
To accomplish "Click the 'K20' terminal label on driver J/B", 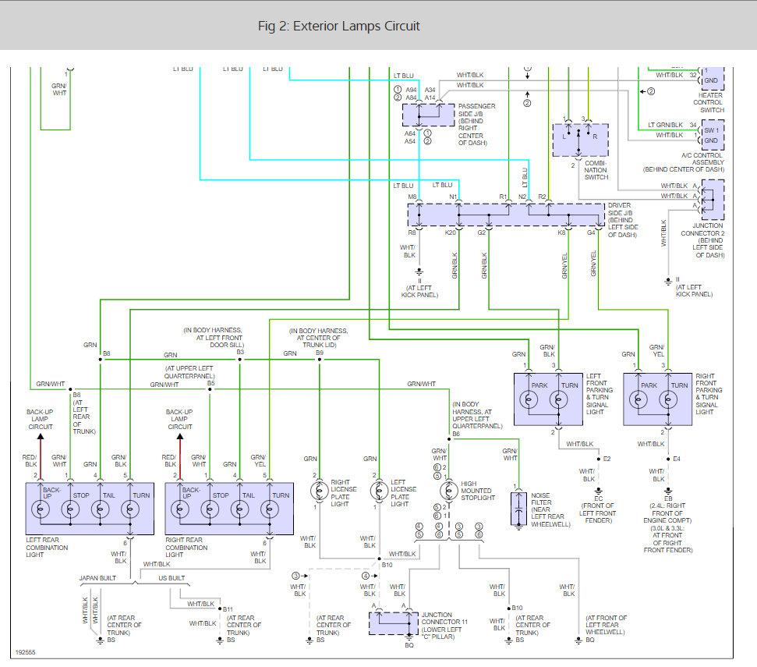I will pyautogui.click(x=450, y=232).
